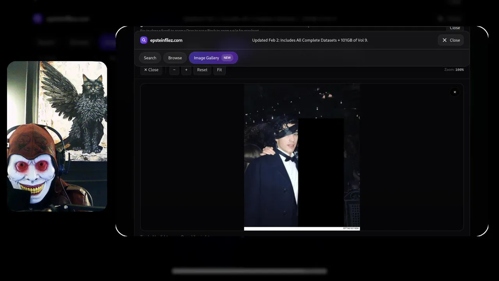499x281 pixels.
Task: Dismiss viewer with the round × icon
Action: pos(455,92)
